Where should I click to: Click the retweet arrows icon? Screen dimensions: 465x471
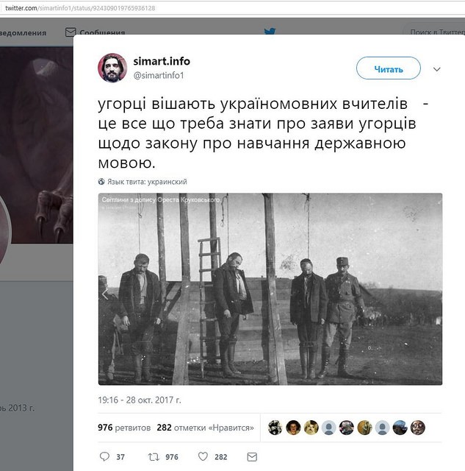click(x=154, y=457)
